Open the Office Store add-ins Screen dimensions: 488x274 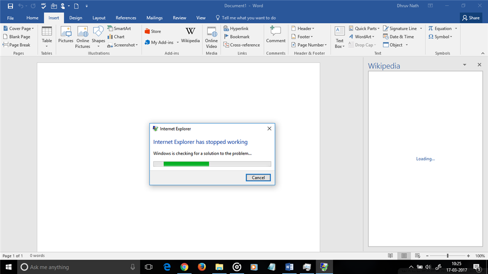point(153,31)
